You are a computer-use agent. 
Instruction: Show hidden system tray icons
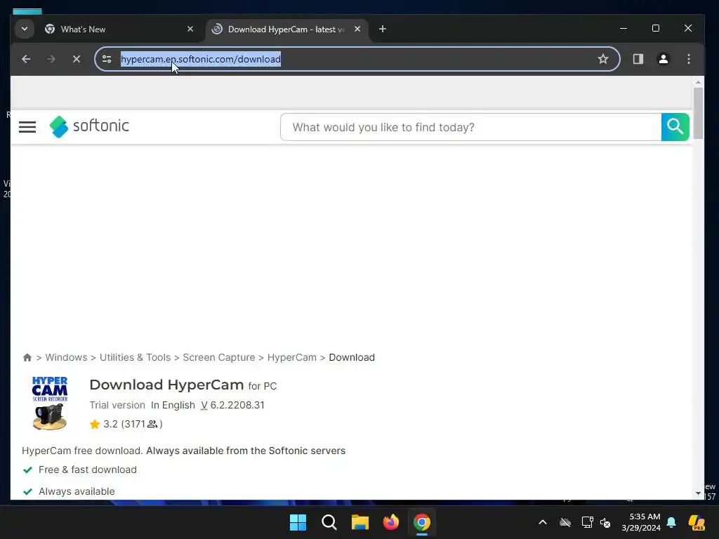[543, 522]
